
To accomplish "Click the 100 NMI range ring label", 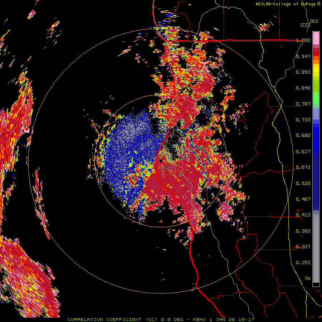I will [x=161, y=28].
